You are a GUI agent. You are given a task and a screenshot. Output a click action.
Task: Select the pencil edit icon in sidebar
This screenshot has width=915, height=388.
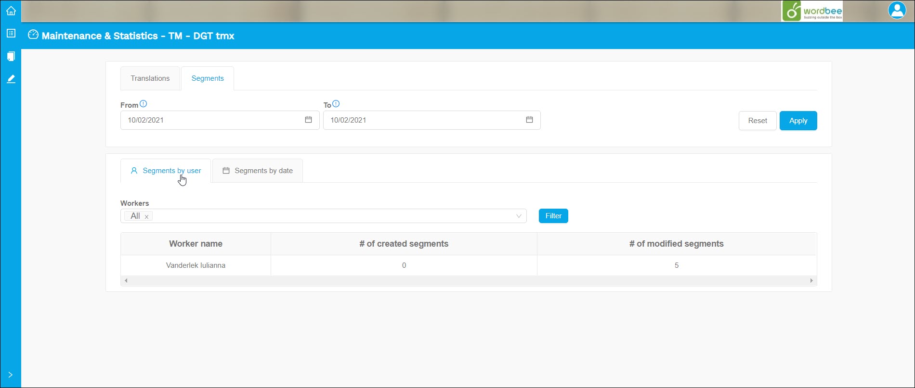point(11,79)
